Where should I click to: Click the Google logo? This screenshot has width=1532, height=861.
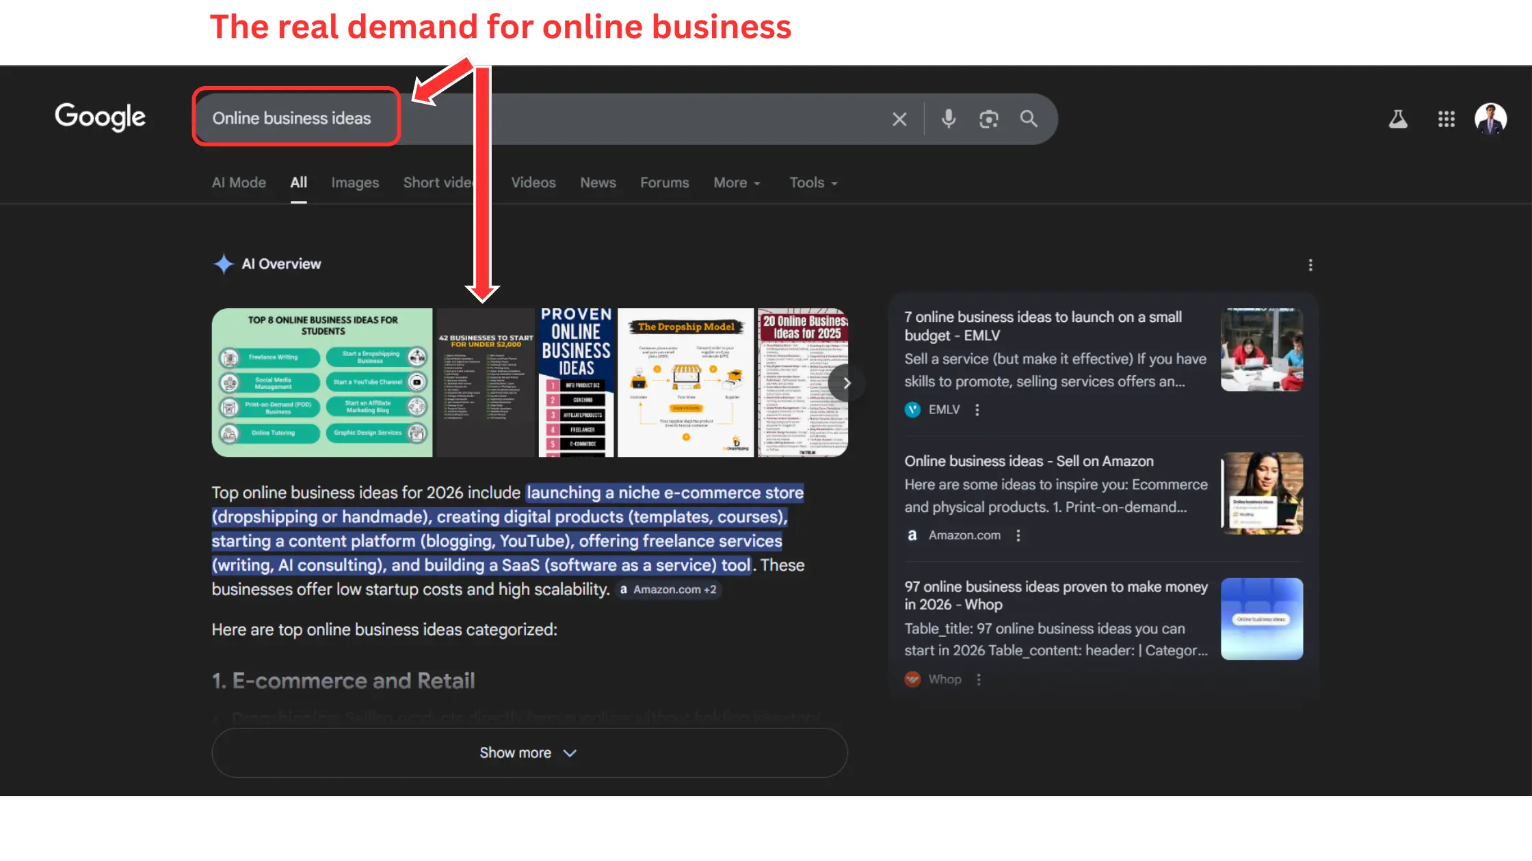tap(100, 117)
